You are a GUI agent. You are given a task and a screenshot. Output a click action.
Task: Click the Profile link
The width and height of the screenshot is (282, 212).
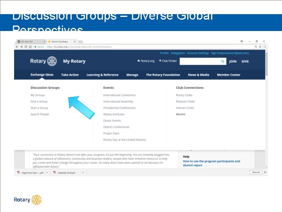(x=164, y=53)
